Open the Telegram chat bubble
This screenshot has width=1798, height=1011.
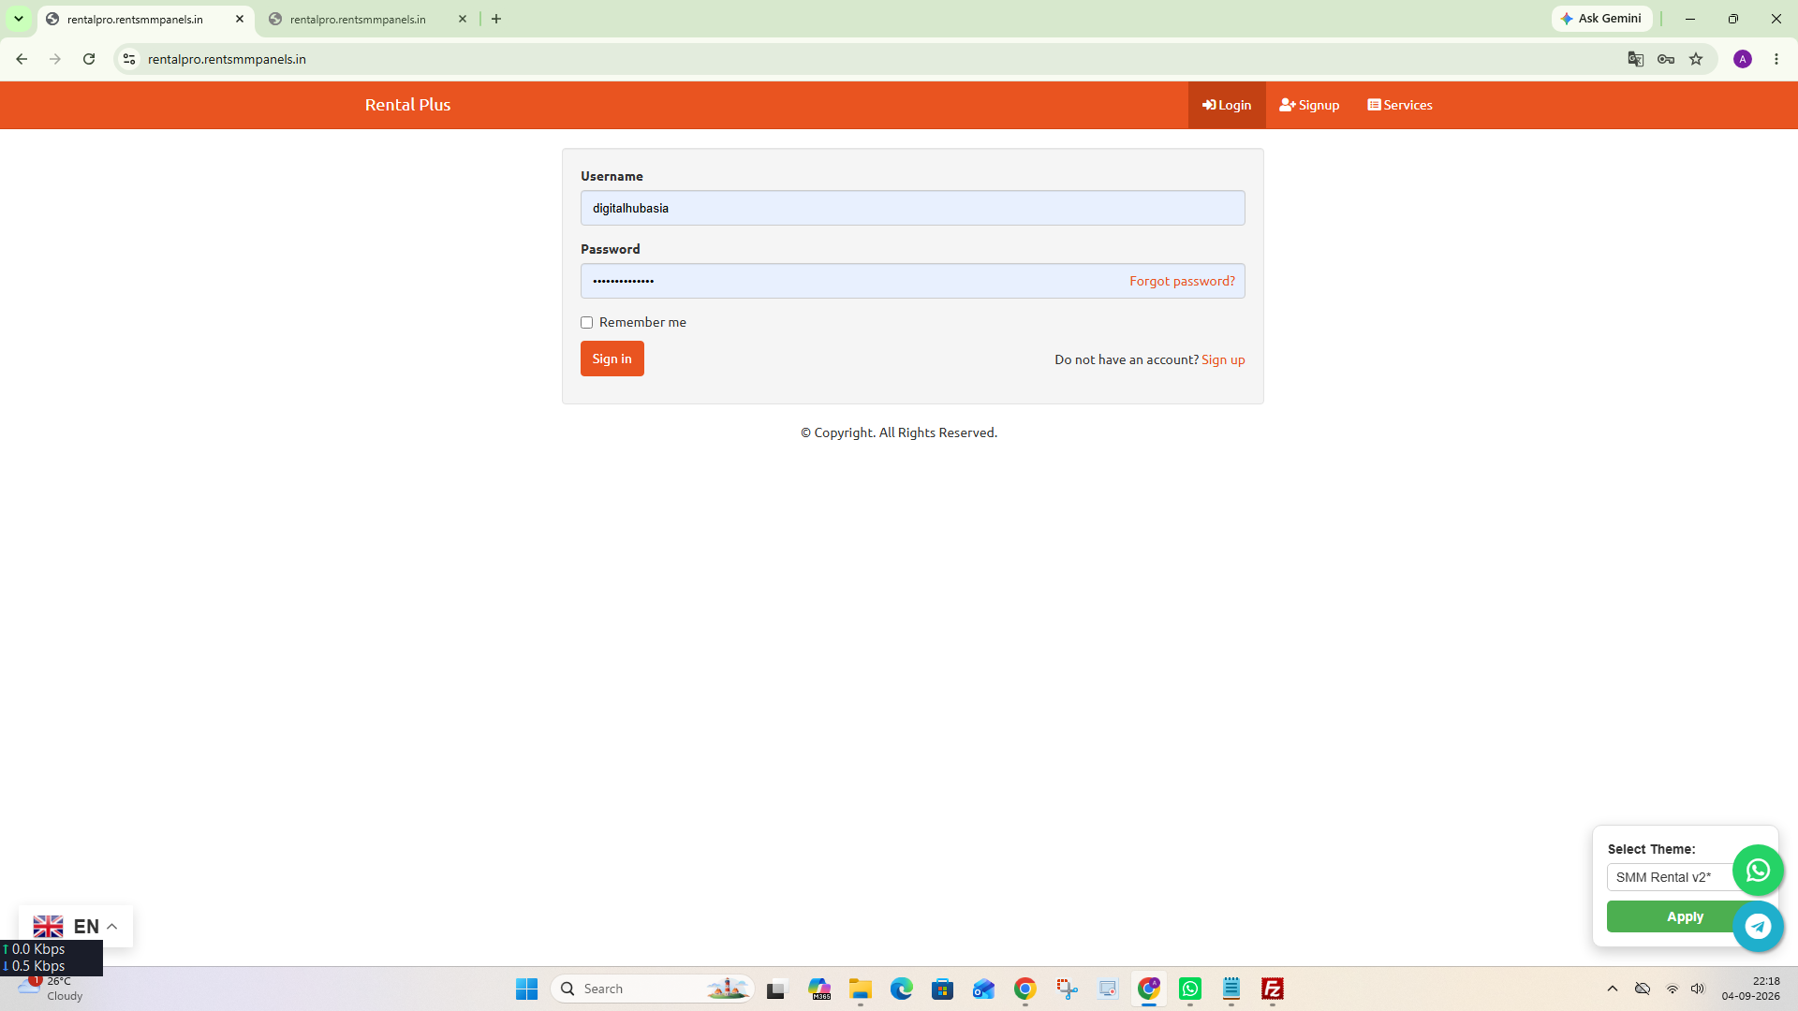(1758, 927)
